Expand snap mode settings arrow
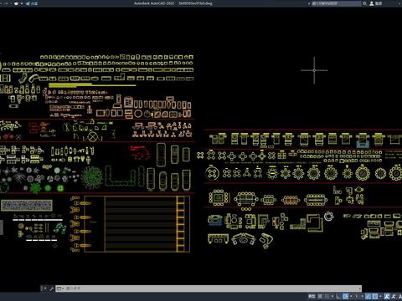Image resolution: width=402 pixels, height=301 pixels. 332,296
